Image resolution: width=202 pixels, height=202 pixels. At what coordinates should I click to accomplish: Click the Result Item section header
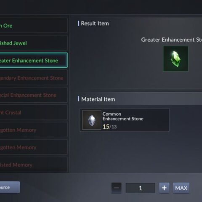point(95,24)
